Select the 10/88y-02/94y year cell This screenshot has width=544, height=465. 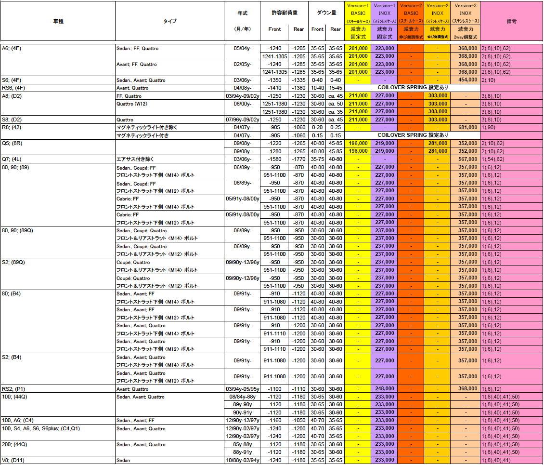point(242,460)
